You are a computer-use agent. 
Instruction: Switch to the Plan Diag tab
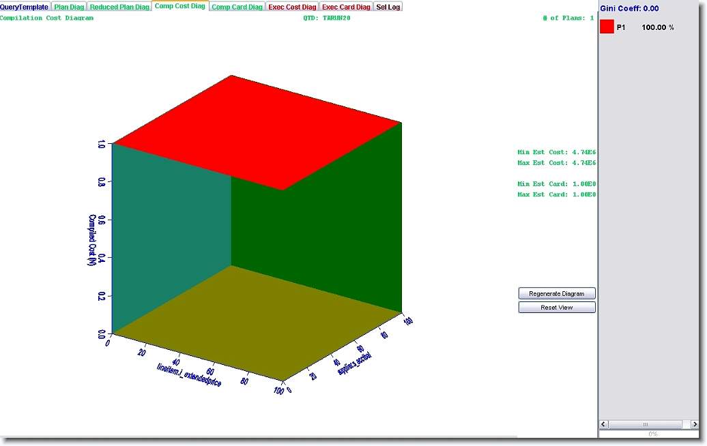click(70, 7)
